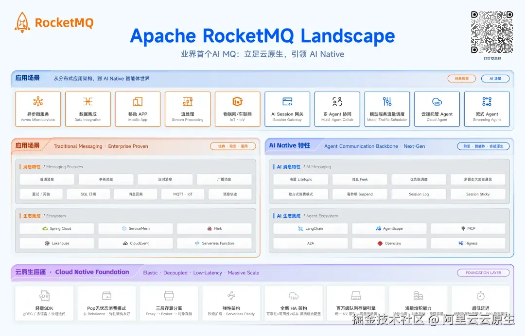This screenshot has height=336, width=525.
Task: Select the 全新 HA 架构 icon
Action: pos(293,296)
